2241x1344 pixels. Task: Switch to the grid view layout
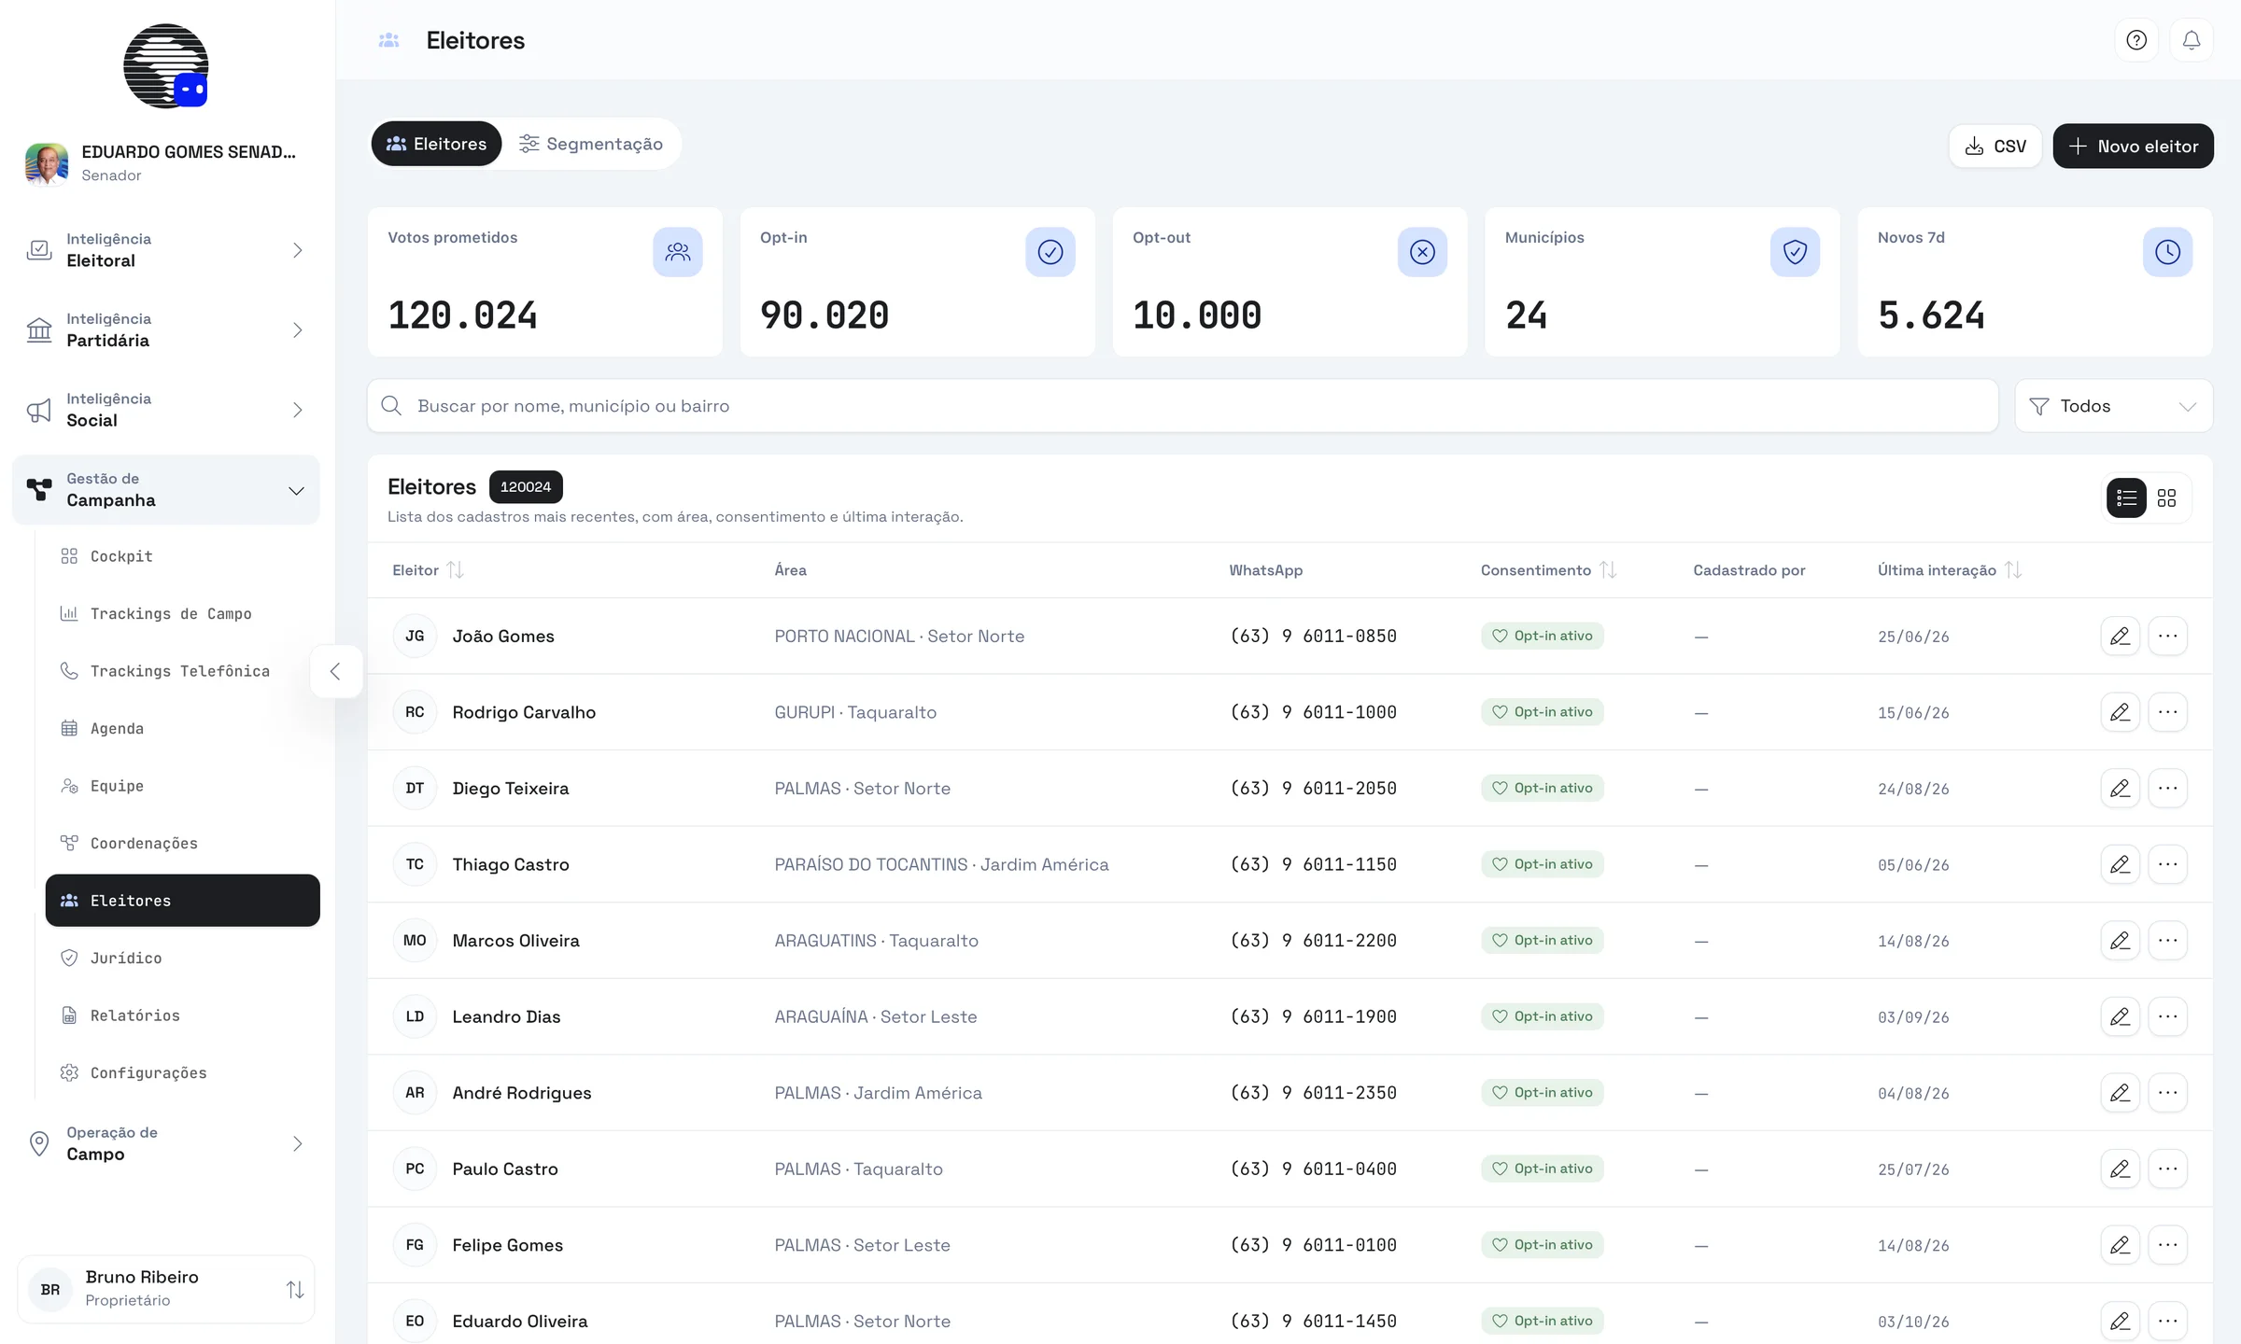pyautogui.click(x=2167, y=497)
